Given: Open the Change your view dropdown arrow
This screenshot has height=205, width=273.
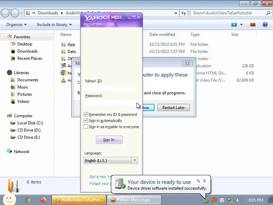Looking at the screenshot, I should (x=241, y=25).
